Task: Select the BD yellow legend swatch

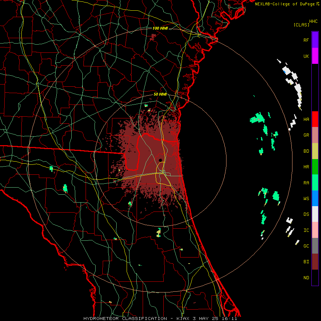Action: coord(315,151)
